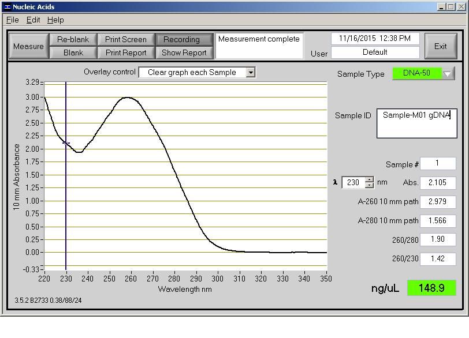Click the date field 11/16/2015 12:38 PM
Image resolution: width=469 pixels, height=338 pixels.
click(375, 39)
